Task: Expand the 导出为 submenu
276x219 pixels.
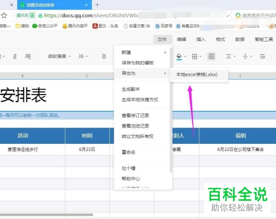Action: point(142,73)
